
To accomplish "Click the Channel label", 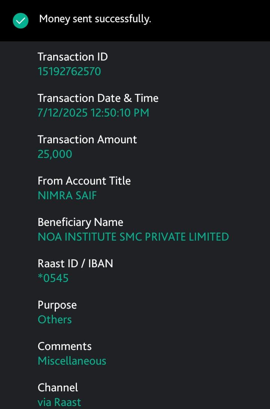I will [58, 388].
